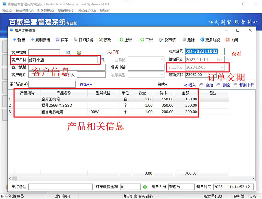262x199 pixels.
Task: Click the 选择++ link
Action: 86,84
